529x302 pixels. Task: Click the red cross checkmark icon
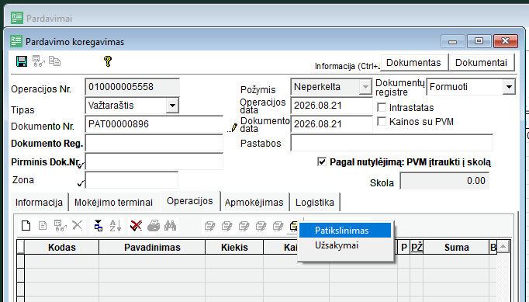pyautogui.click(x=136, y=226)
